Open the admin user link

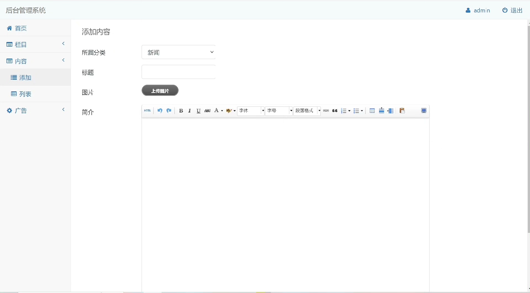[x=478, y=10]
